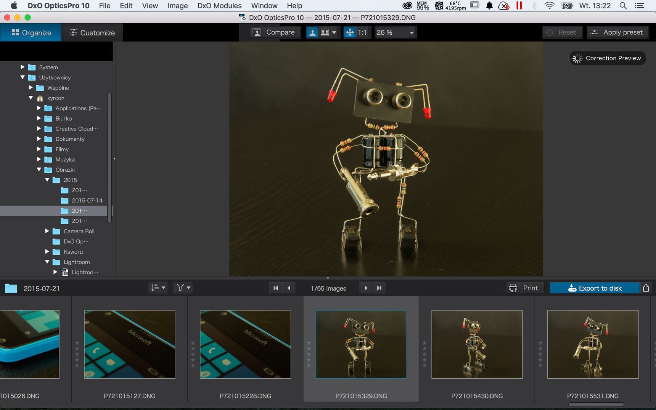Image resolution: width=656 pixels, height=410 pixels.
Task: Select single image view mode icon
Action: coord(313,32)
